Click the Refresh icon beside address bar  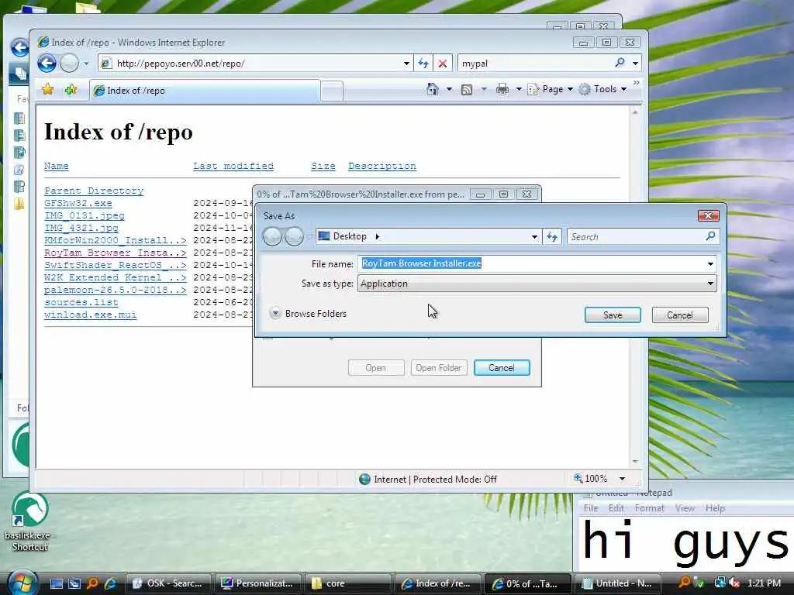tap(423, 64)
